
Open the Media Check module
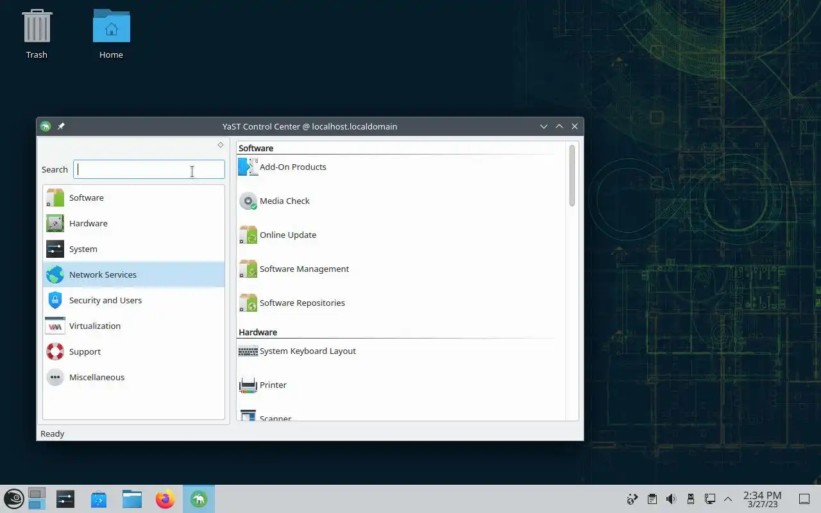point(275,201)
